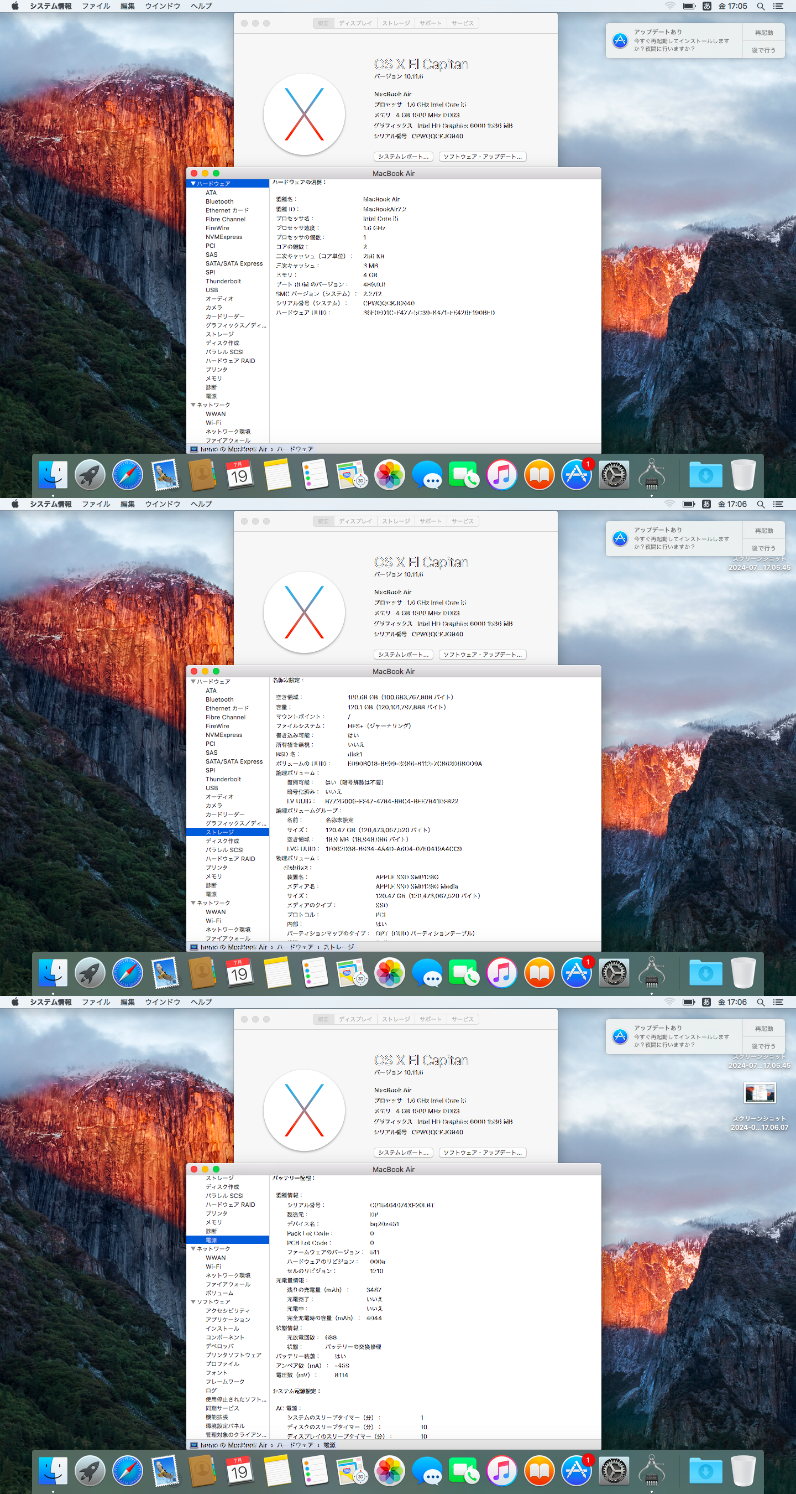
Task: Click the model ID value MacBookAir7,2
Action: [385, 209]
